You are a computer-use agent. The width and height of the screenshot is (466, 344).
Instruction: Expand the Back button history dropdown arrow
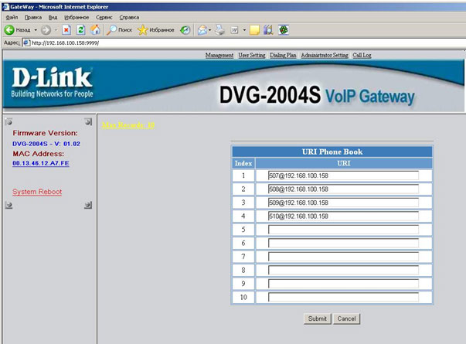(x=34, y=30)
